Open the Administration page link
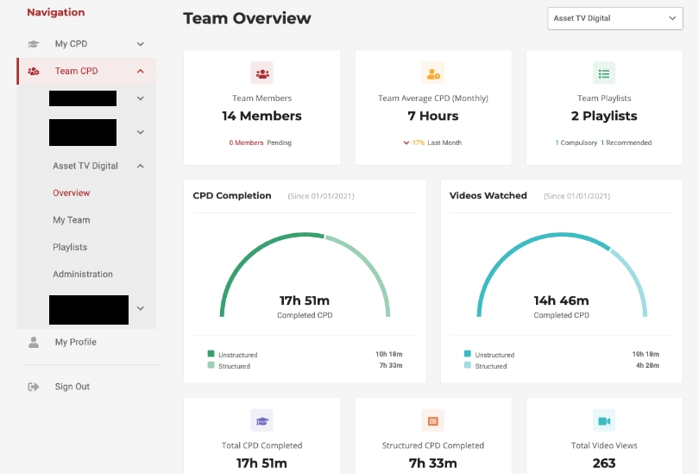 click(x=83, y=275)
